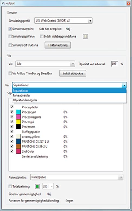Select the Samlet arealdækning row text
The height and width of the screenshot is (211, 132).
(35, 156)
